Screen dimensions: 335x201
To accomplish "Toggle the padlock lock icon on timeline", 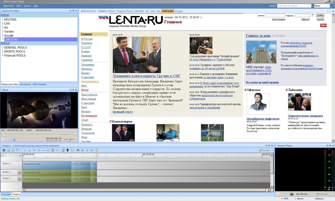I will (96, 150).
